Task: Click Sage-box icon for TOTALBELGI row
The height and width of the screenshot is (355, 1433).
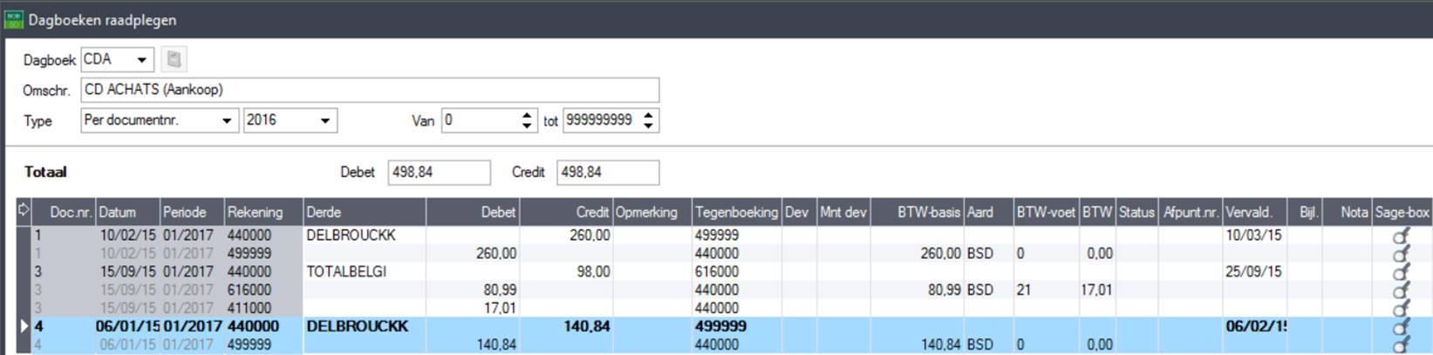Action: pyautogui.click(x=1401, y=272)
